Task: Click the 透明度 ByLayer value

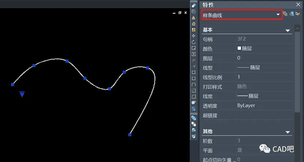Action: [x=263, y=105]
